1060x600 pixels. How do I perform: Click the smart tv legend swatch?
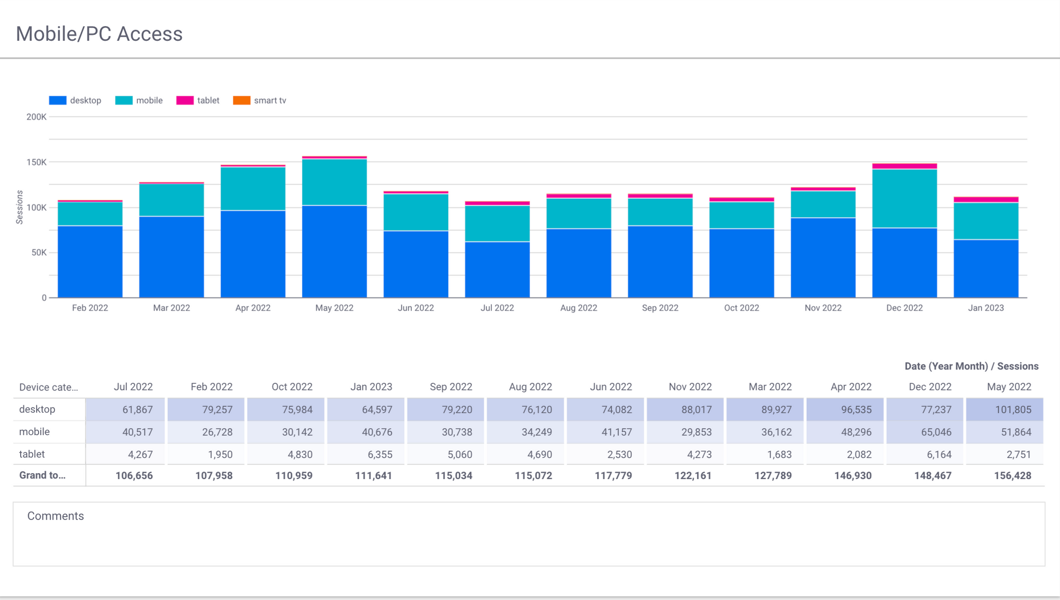[x=241, y=100]
